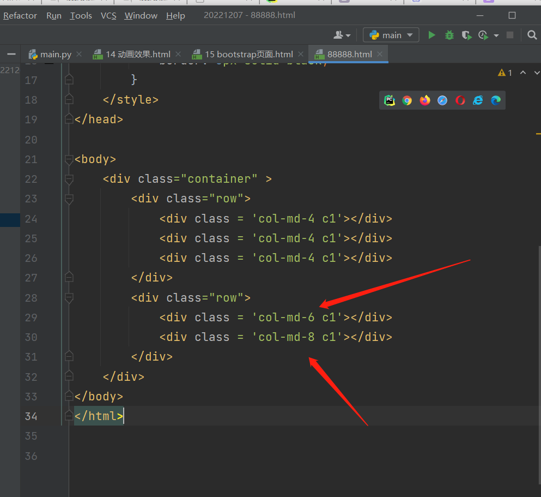Close the 14 动画效果.html tab

(x=178, y=54)
